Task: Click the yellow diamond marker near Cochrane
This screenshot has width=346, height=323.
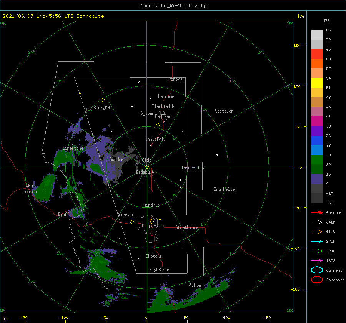Action: [132, 222]
